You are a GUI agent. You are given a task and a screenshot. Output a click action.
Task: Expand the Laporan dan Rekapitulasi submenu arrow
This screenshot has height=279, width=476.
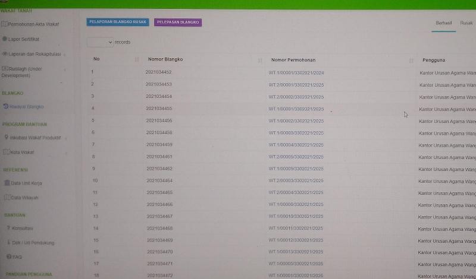tap(64, 55)
